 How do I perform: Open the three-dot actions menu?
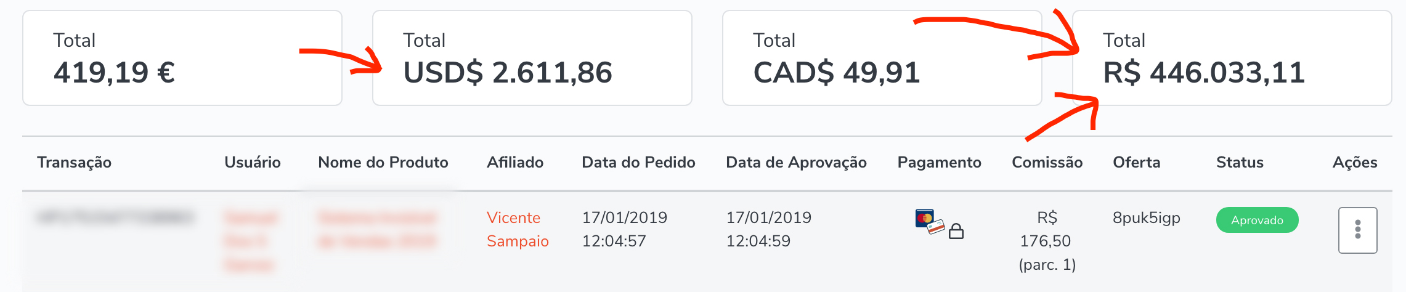1357,230
